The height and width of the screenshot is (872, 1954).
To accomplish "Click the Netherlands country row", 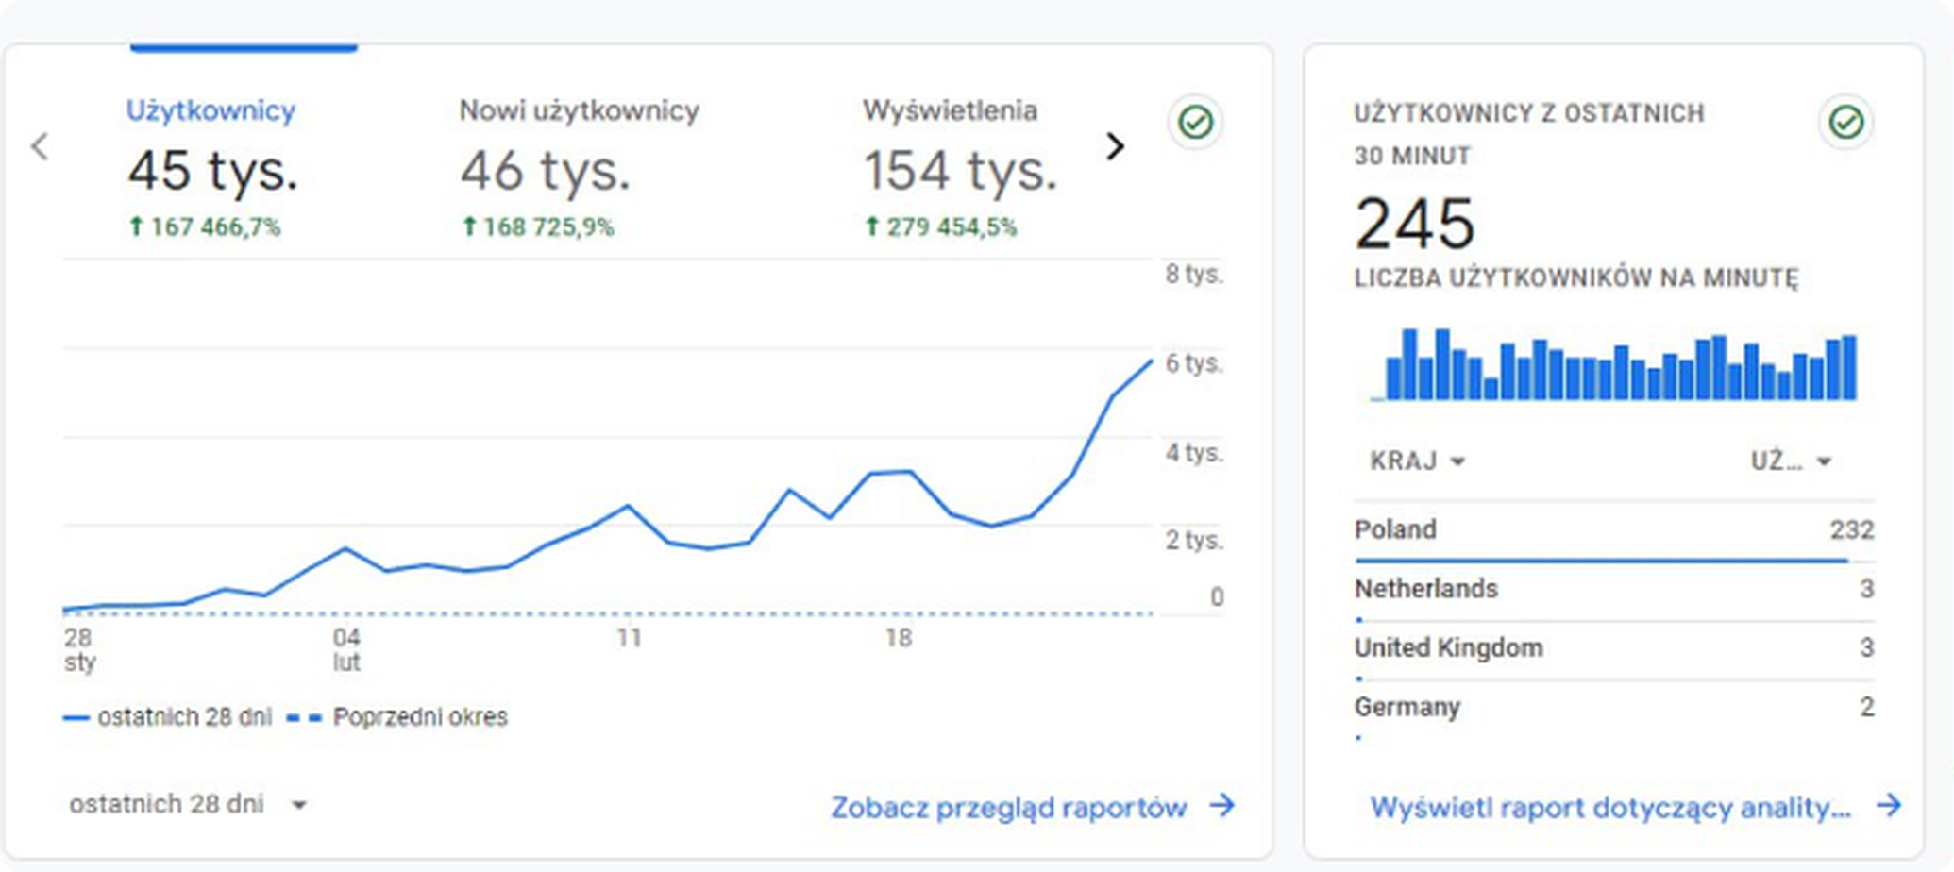I will (1613, 590).
